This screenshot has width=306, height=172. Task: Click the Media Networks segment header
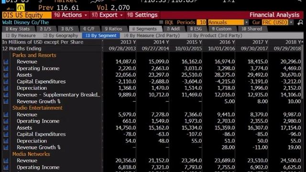coord(31,154)
